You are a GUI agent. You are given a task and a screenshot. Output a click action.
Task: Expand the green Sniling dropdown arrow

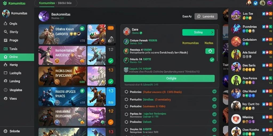coord(212,32)
